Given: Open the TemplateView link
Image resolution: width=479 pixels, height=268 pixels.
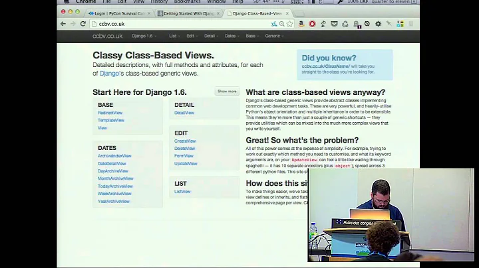Looking at the screenshot, I should click(111, 120).
